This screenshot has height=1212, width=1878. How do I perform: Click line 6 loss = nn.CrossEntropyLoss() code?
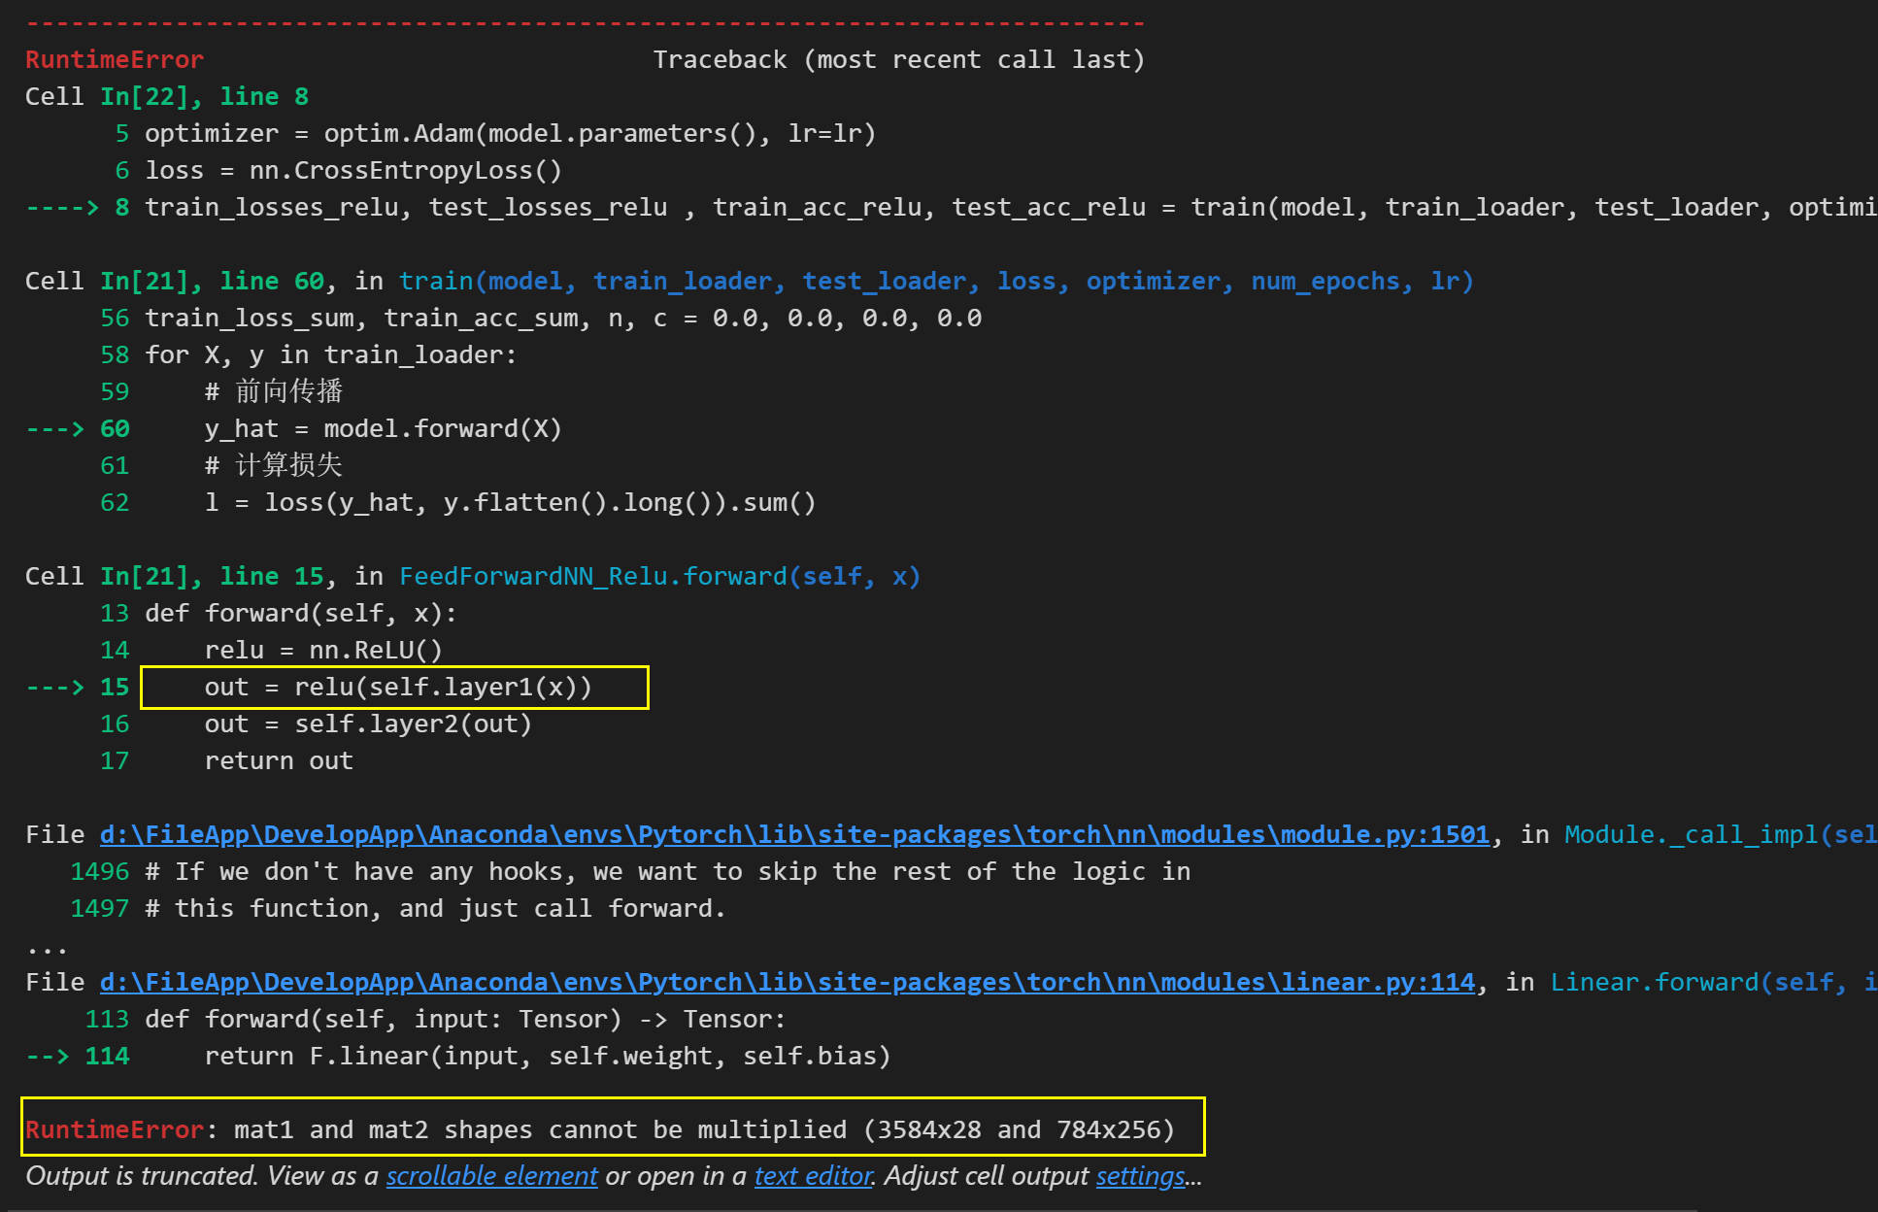pos(353,170)
